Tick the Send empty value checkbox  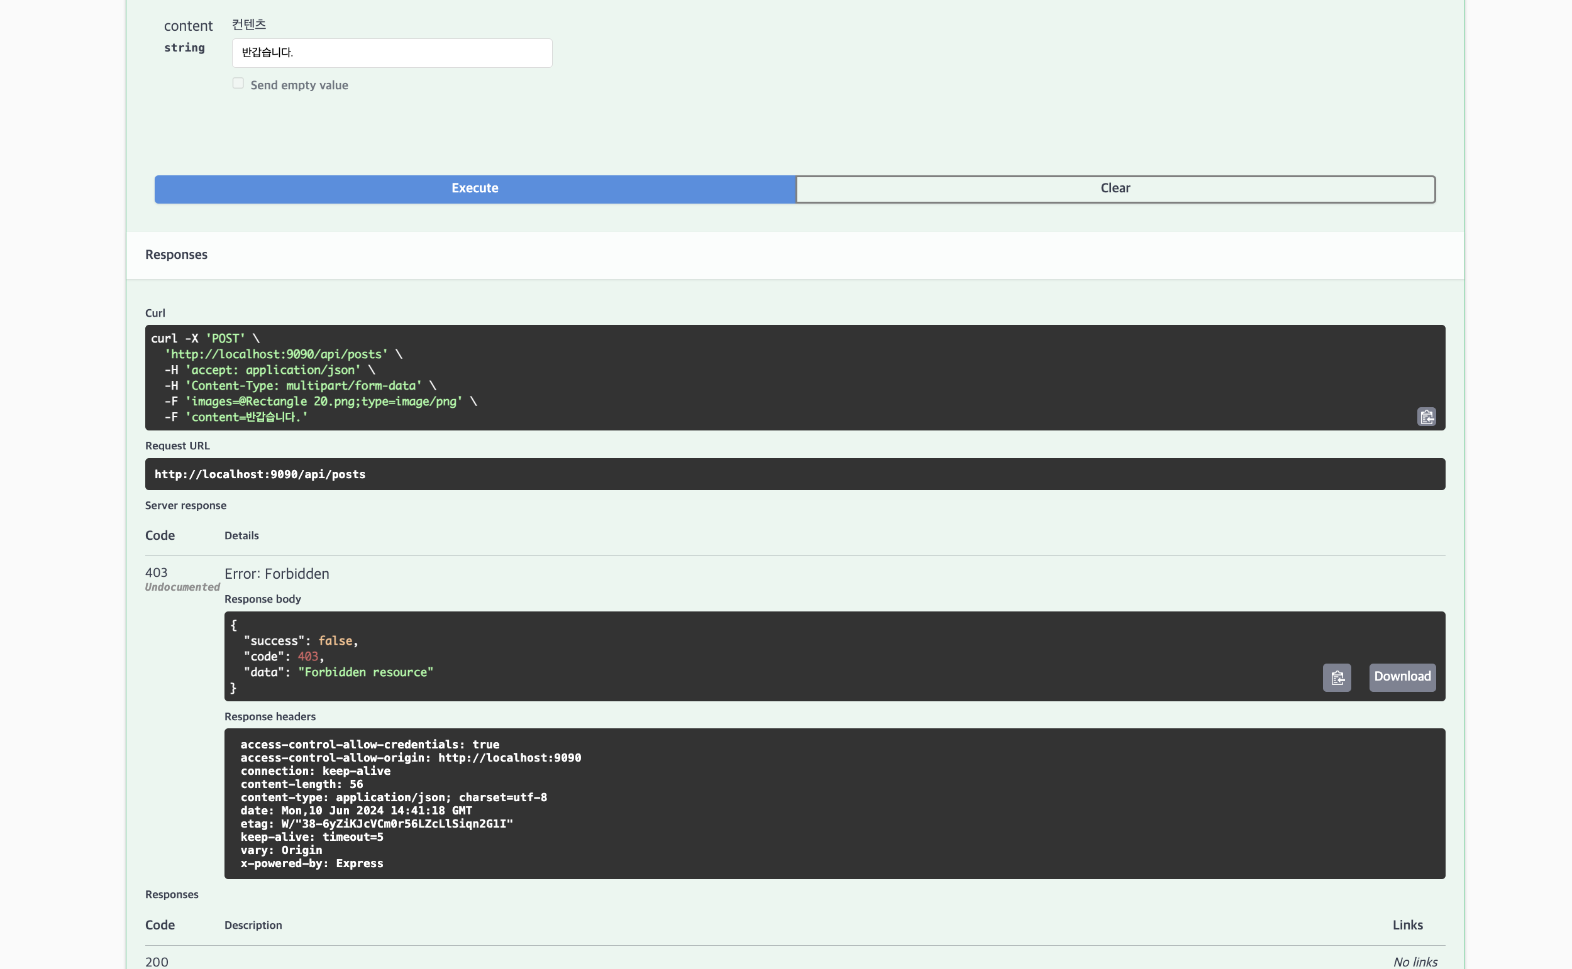[238, 84]
